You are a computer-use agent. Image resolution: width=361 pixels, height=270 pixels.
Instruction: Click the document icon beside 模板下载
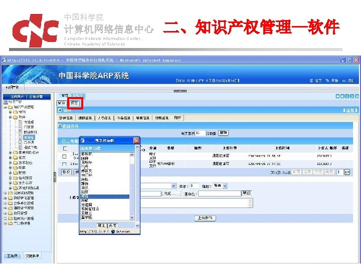[20, 147]
